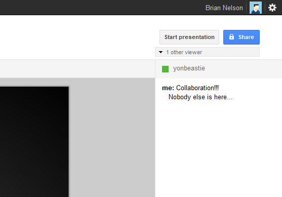282x197 pixels.
Task: Click Brian Nelson's pixel avatar picture
Action: pyautogui.click(x=256, y=8)
